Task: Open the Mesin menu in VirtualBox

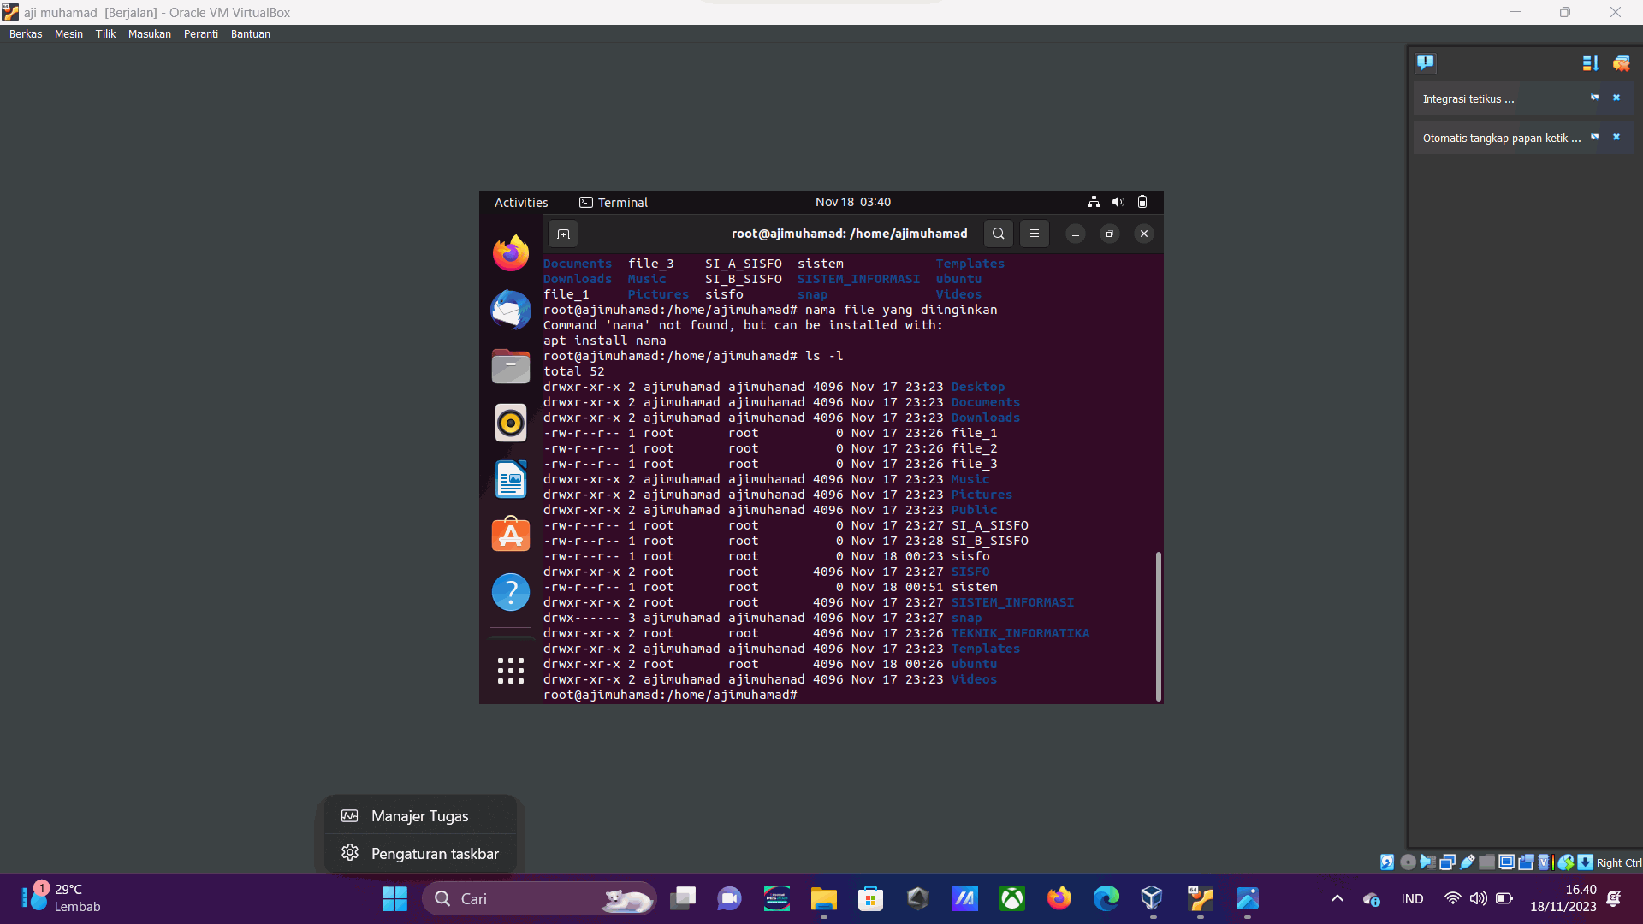Action: click(x=68, y=34)
